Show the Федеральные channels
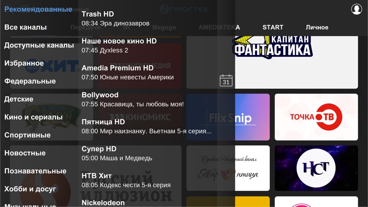 30,81
